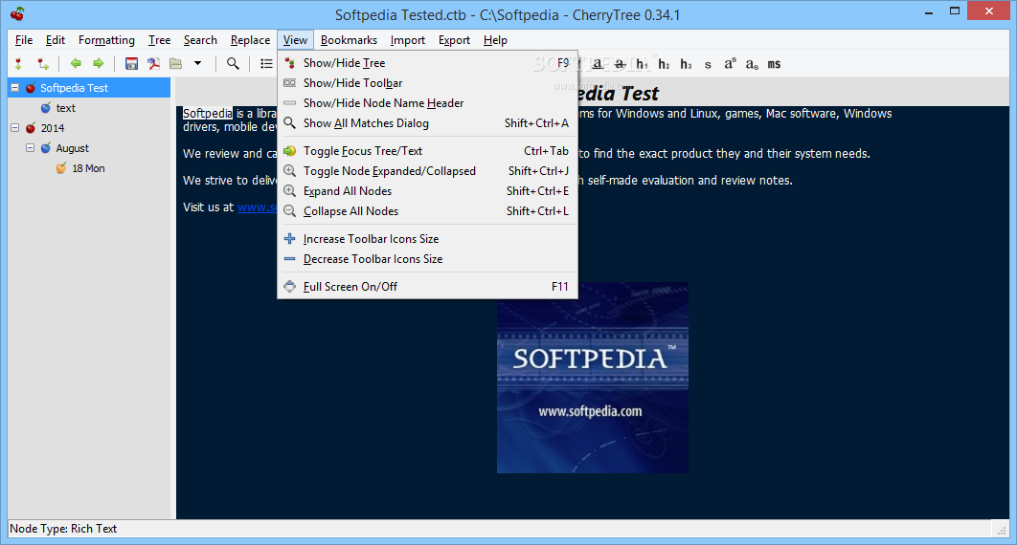Screen dimensions: 1017x545
Task: Go forward with the green right arrow
Action: click(x=98, y=63)
